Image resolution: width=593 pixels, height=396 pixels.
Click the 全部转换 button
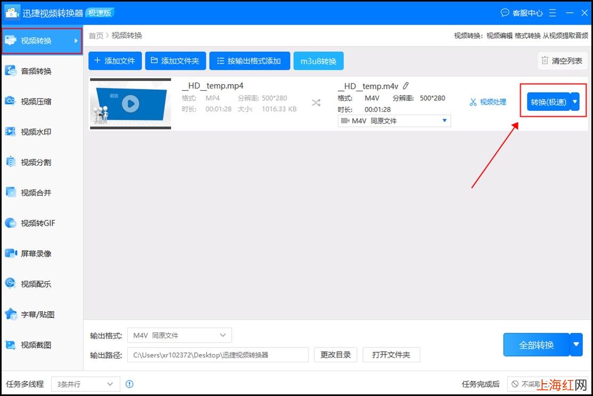tap(537, 344)
